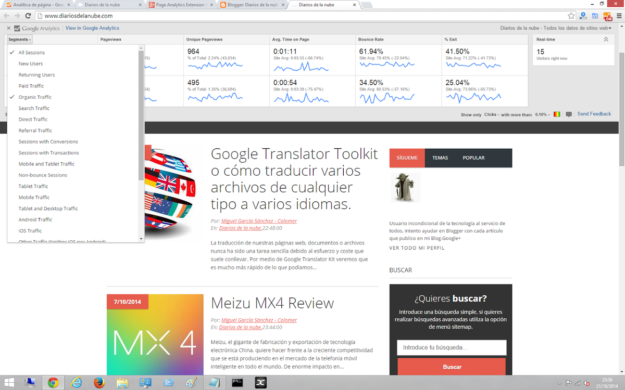Expand the 0.10% threshold dropdown
Viewport: 625px width, 390px height.
click(543, 114)
